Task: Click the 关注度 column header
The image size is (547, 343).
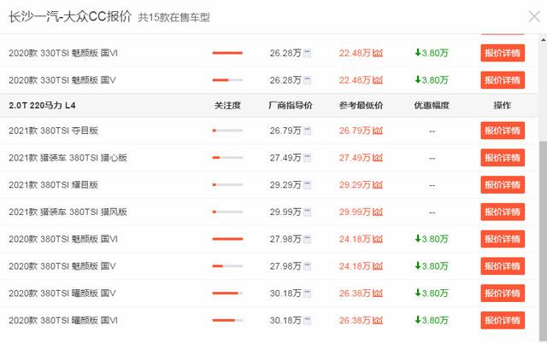Action: (x=227, y=106)
